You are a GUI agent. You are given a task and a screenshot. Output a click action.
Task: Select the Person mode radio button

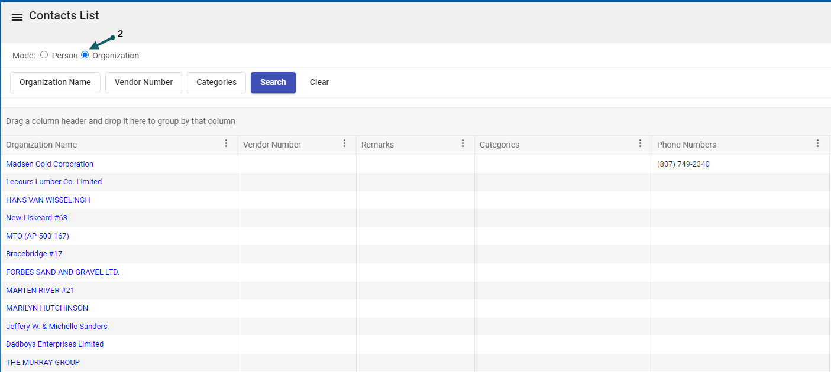point(44,55)
